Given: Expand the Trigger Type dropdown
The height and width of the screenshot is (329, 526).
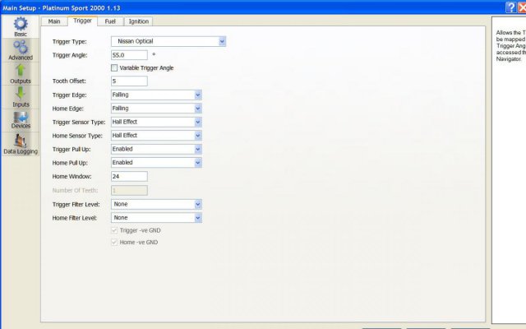Looking at the screenshot, I should click(x=222, y=41).
